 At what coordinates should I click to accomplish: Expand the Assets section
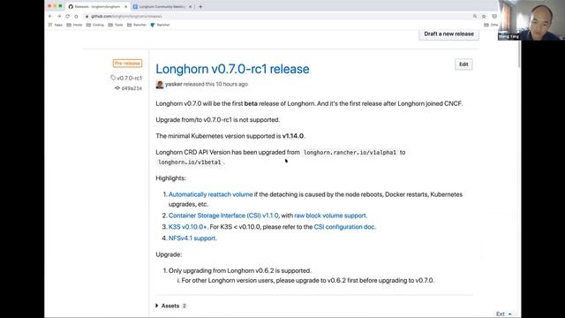pos(171,306)
